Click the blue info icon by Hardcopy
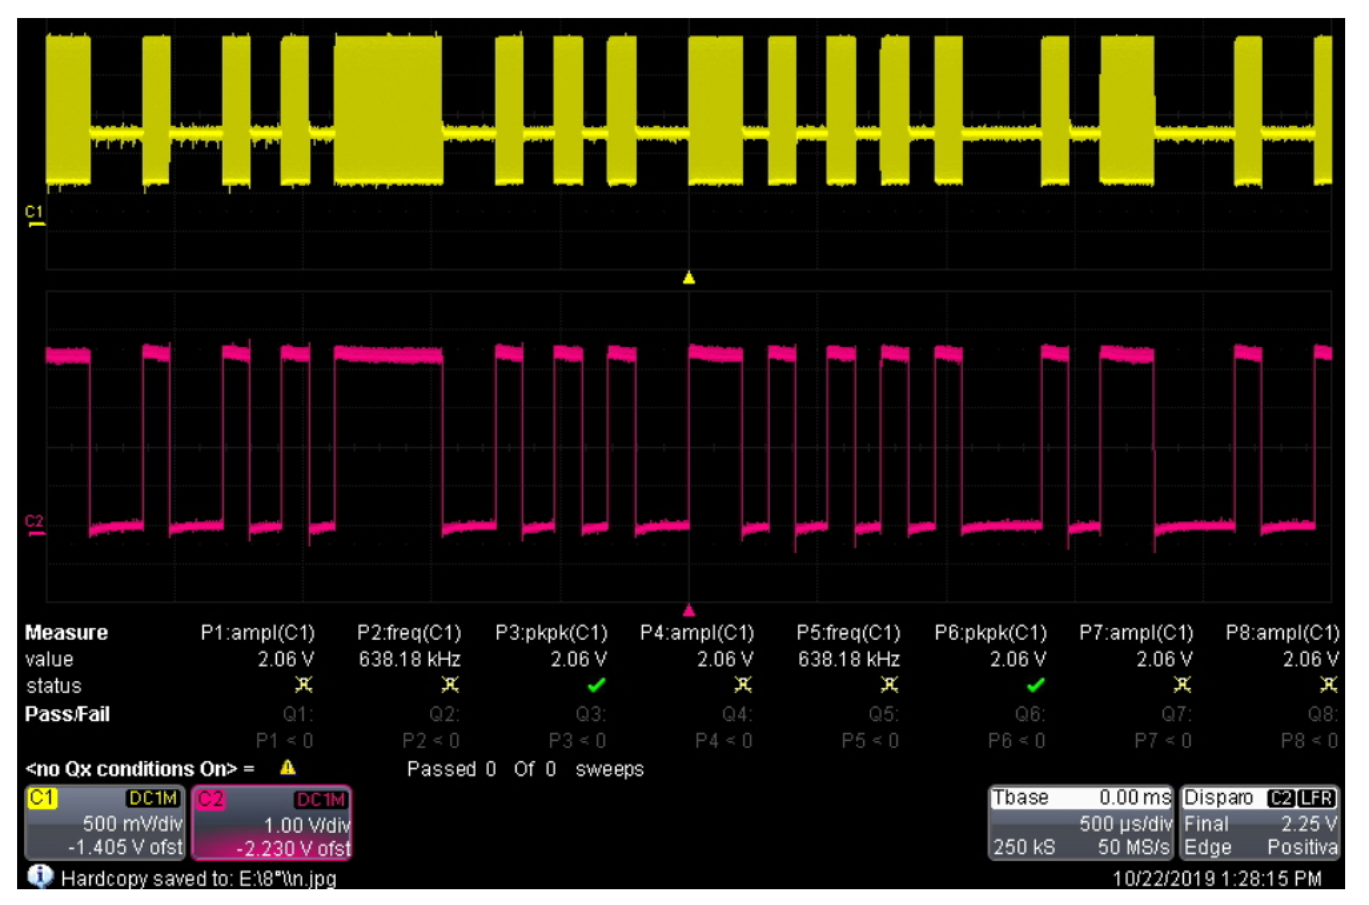Image resolution: width=1369 pixels, height=905 pixels. coord(40,876)
